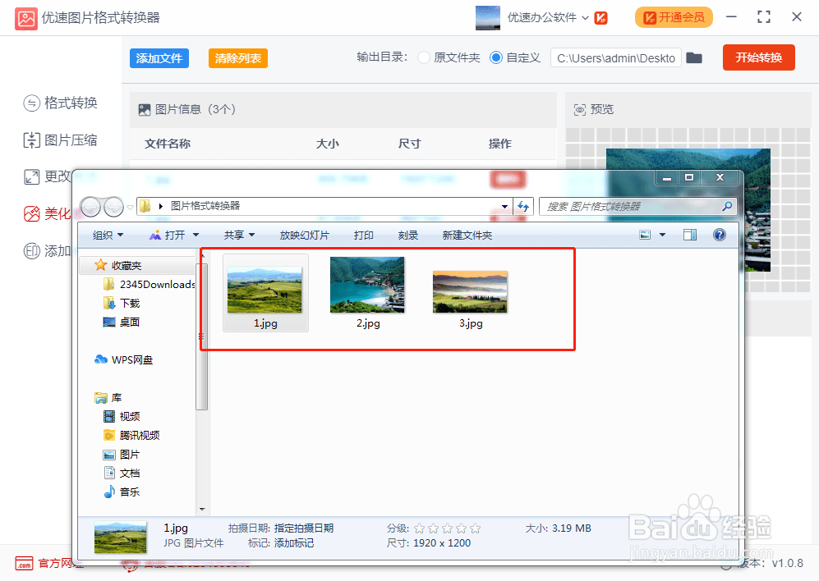Click the search box 搜索 图片格式转换器
Image resolution: width=819 pixels, height=581 pixels.
pos(637,206)
